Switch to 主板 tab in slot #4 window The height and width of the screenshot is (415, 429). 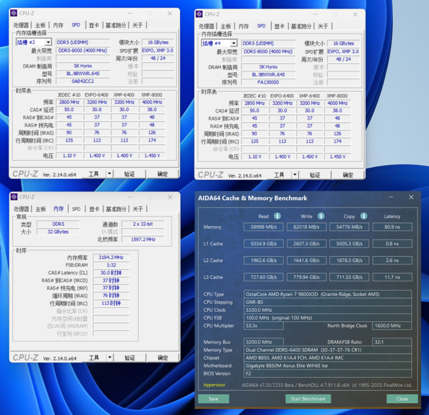click(x=226, y=26)
